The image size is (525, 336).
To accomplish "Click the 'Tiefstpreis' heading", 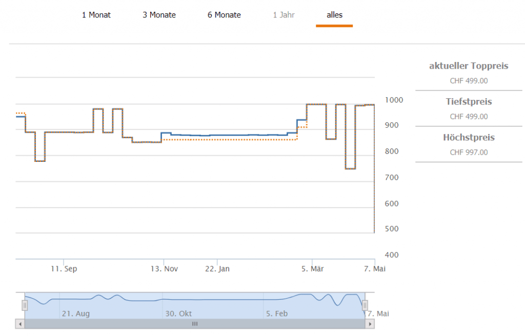I will pyautogui.click(x=469, y=102).
